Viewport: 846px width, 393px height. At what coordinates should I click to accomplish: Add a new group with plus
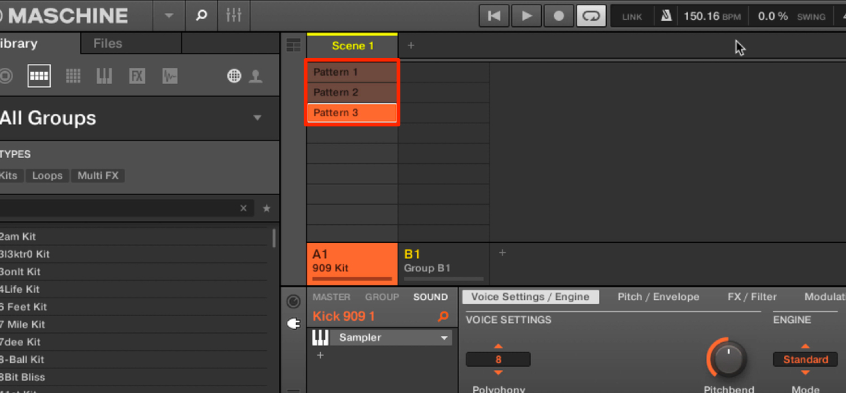pyautogui.click(x=502, y=253)
